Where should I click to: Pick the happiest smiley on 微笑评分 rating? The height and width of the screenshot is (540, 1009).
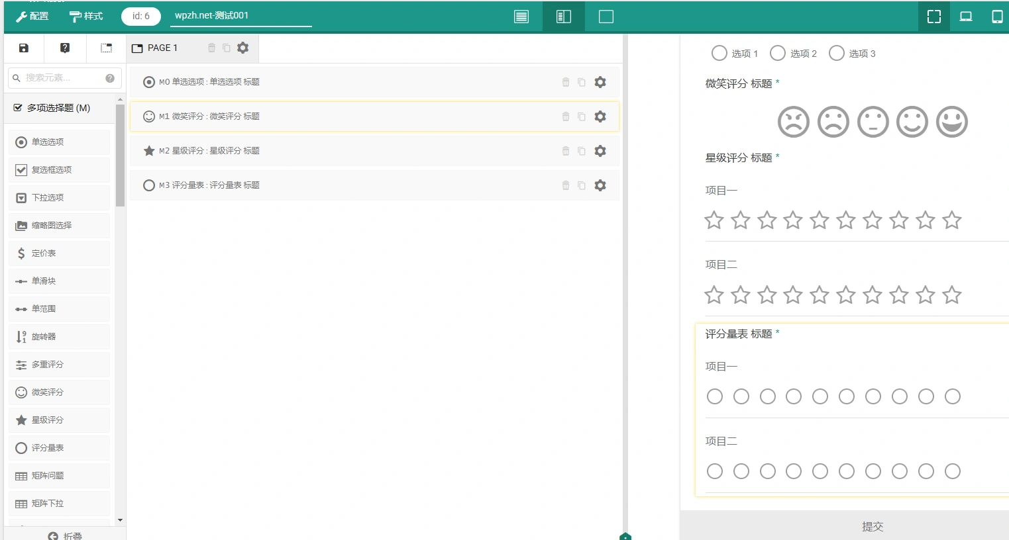click(x=952, y=122)
